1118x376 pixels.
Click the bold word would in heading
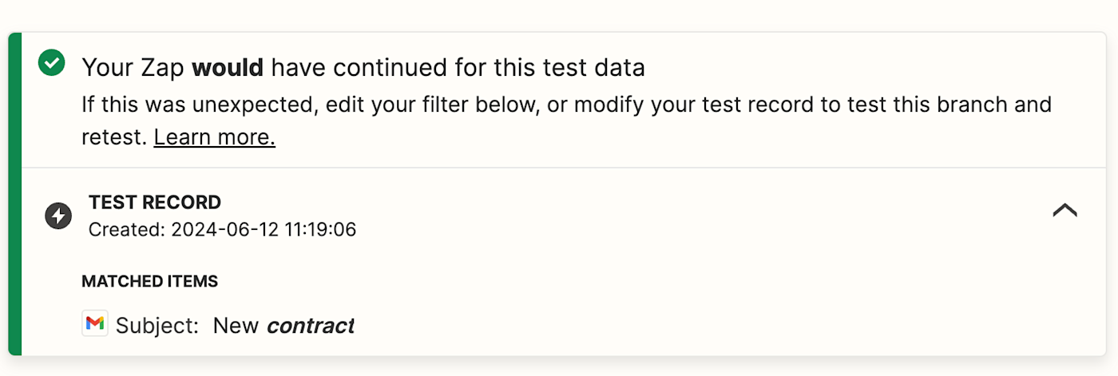pyautogui.click(x=228, y=68)
